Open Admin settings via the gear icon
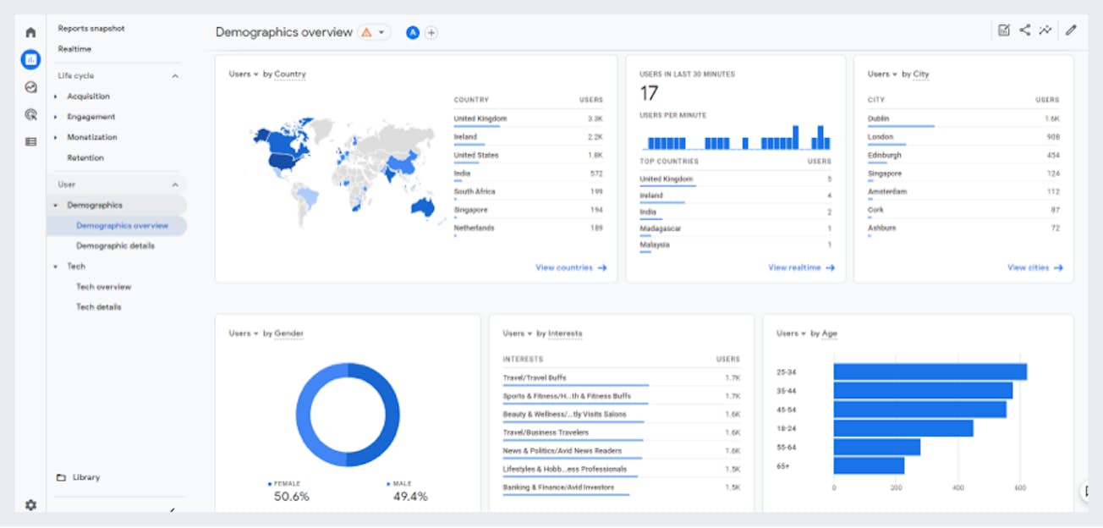 30,504
